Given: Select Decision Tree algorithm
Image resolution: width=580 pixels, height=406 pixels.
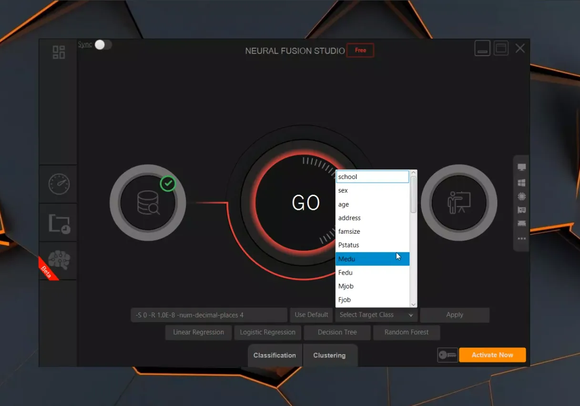Looking at the screenshot, I should pos(337,332).
